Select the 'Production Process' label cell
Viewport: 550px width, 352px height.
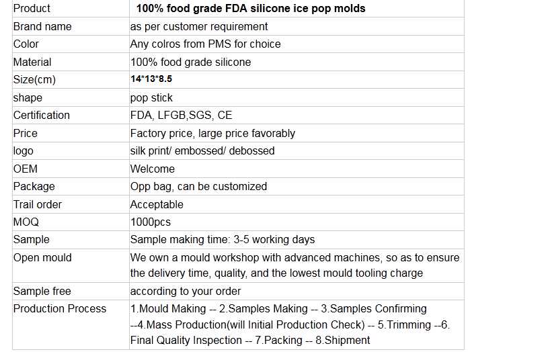coord(60,308)
